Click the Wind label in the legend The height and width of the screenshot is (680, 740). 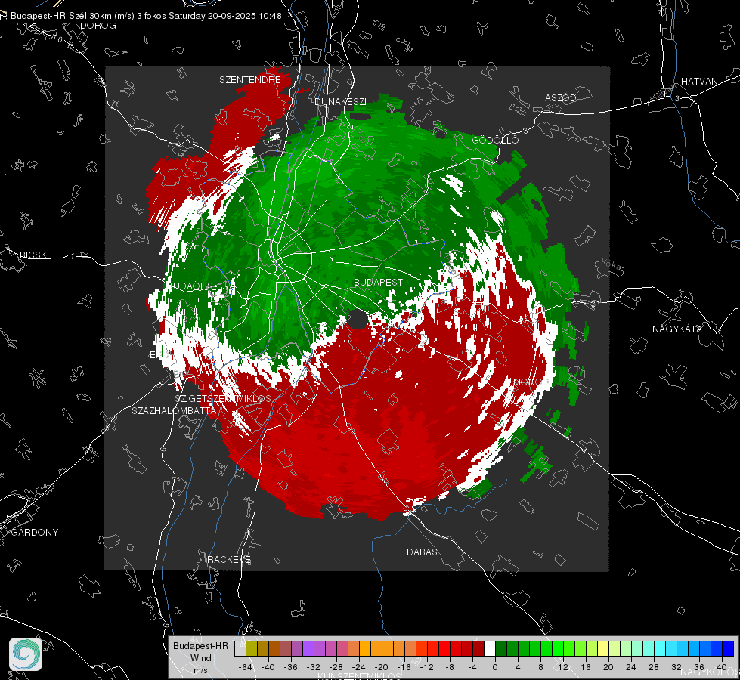[x=200, y=657]
